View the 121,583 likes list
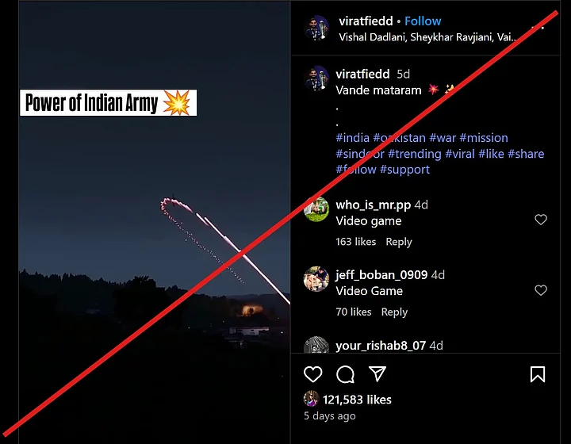 357,400
